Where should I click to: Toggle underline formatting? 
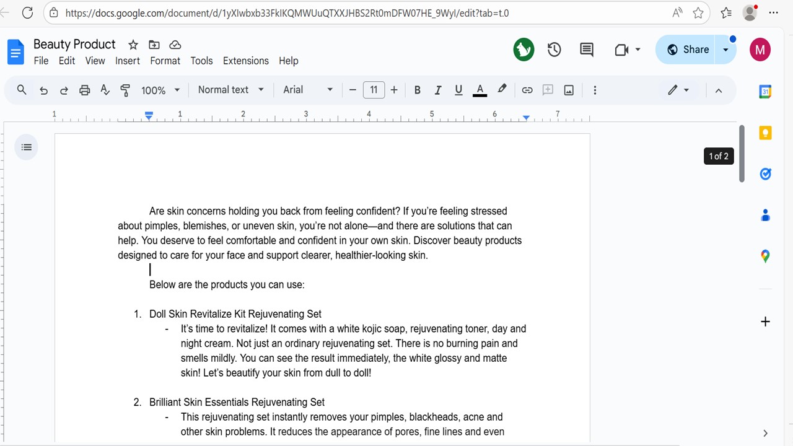click(458, 90)
